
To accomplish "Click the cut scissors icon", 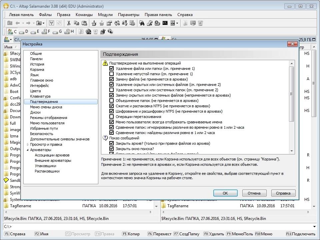I will (69, 23).
